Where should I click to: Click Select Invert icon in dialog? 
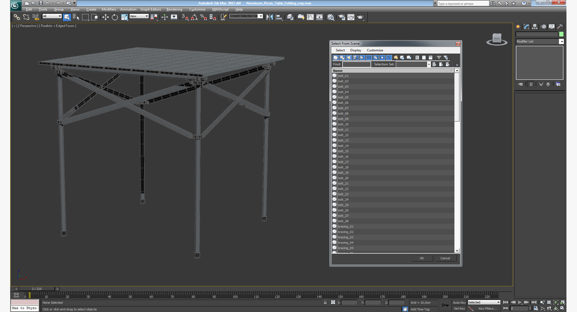430,58
